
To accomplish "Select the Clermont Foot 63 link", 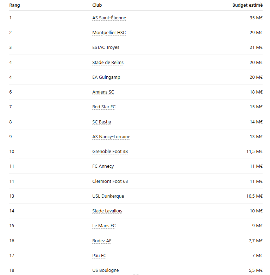I will (110, 181).
